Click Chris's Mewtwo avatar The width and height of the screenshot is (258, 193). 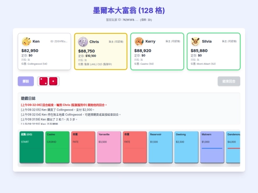(83, 41)
